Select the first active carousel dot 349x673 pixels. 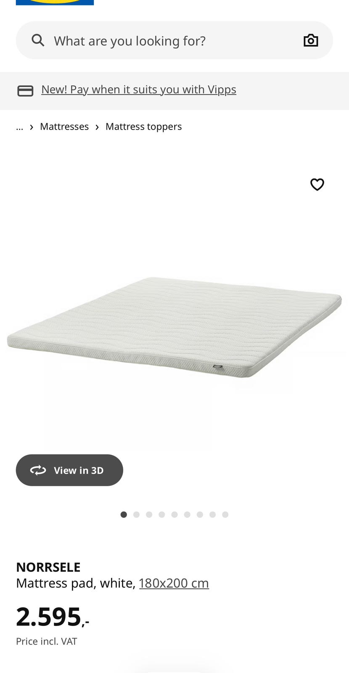[x=124, y=514]
